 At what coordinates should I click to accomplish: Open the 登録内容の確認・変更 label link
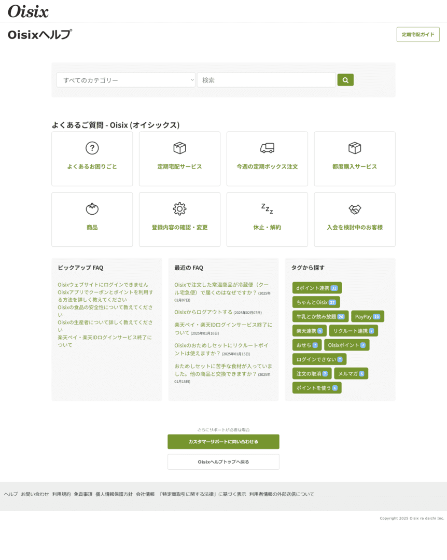[180, 227]
